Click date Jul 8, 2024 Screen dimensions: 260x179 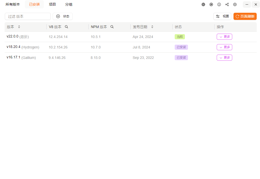(141, 47)
